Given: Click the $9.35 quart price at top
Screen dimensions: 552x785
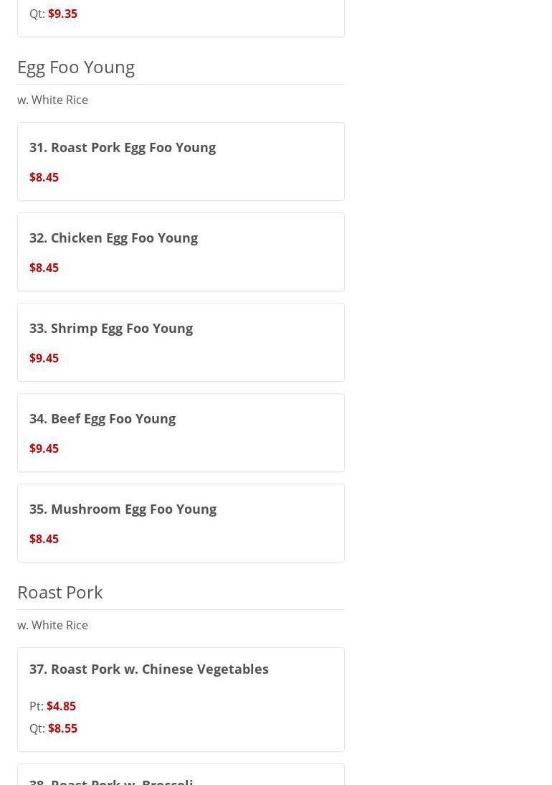Looking at the screenshot, I should pyautogui.click(x=62, y=14).
